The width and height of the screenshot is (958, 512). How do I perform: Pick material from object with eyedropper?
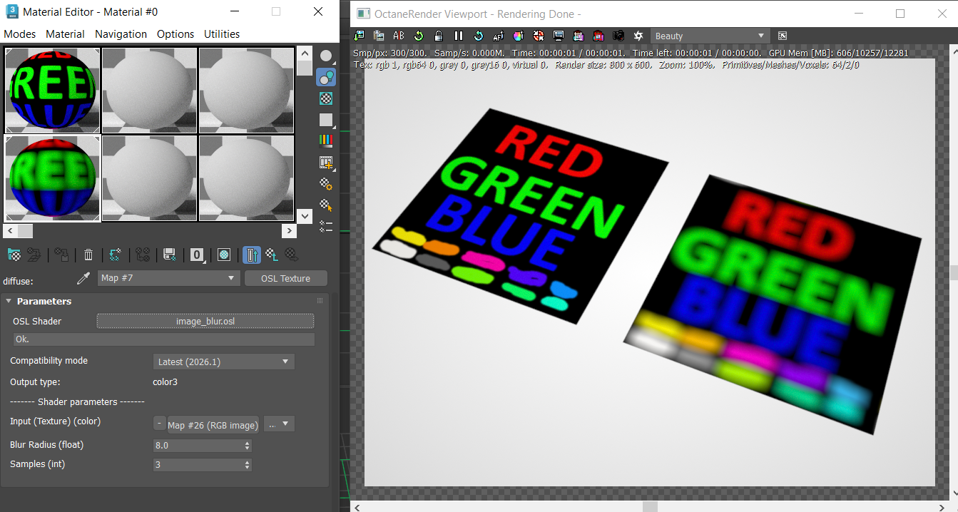(x=84, y=278)
